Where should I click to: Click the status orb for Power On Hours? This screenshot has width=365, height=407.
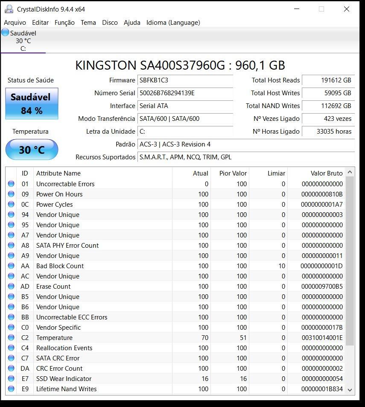[11, 194]
